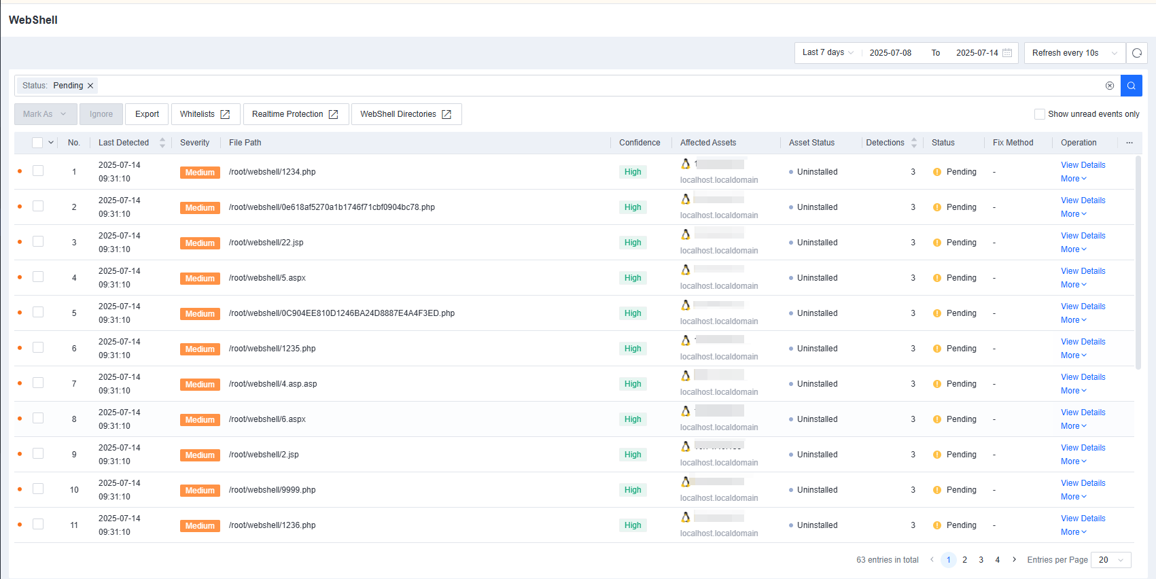1156x579 pixels.
Task: Click the manual refresh icon button
Action: 1136,53
